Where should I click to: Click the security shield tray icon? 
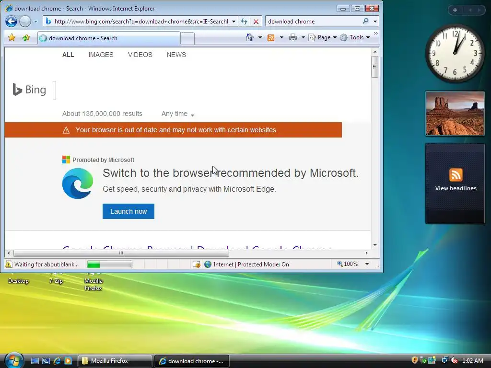[x=415, y=360]
